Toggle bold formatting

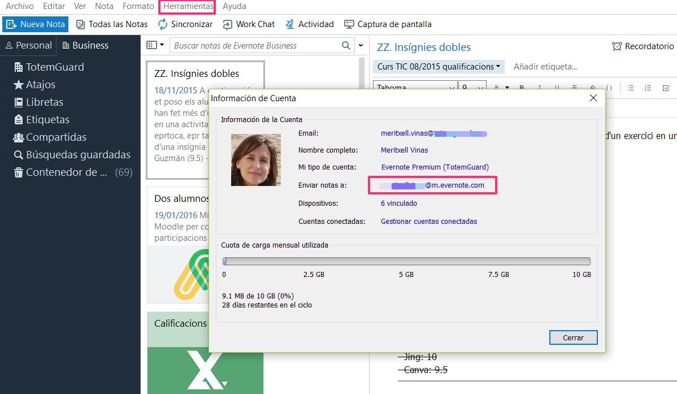point(522,87)
